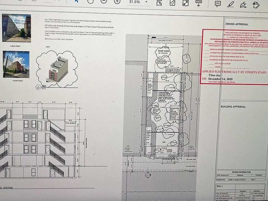Viewport: 268px width, 201px height.
Task: Click the BEING known as 2002 North line
Action: coord(59,39)
